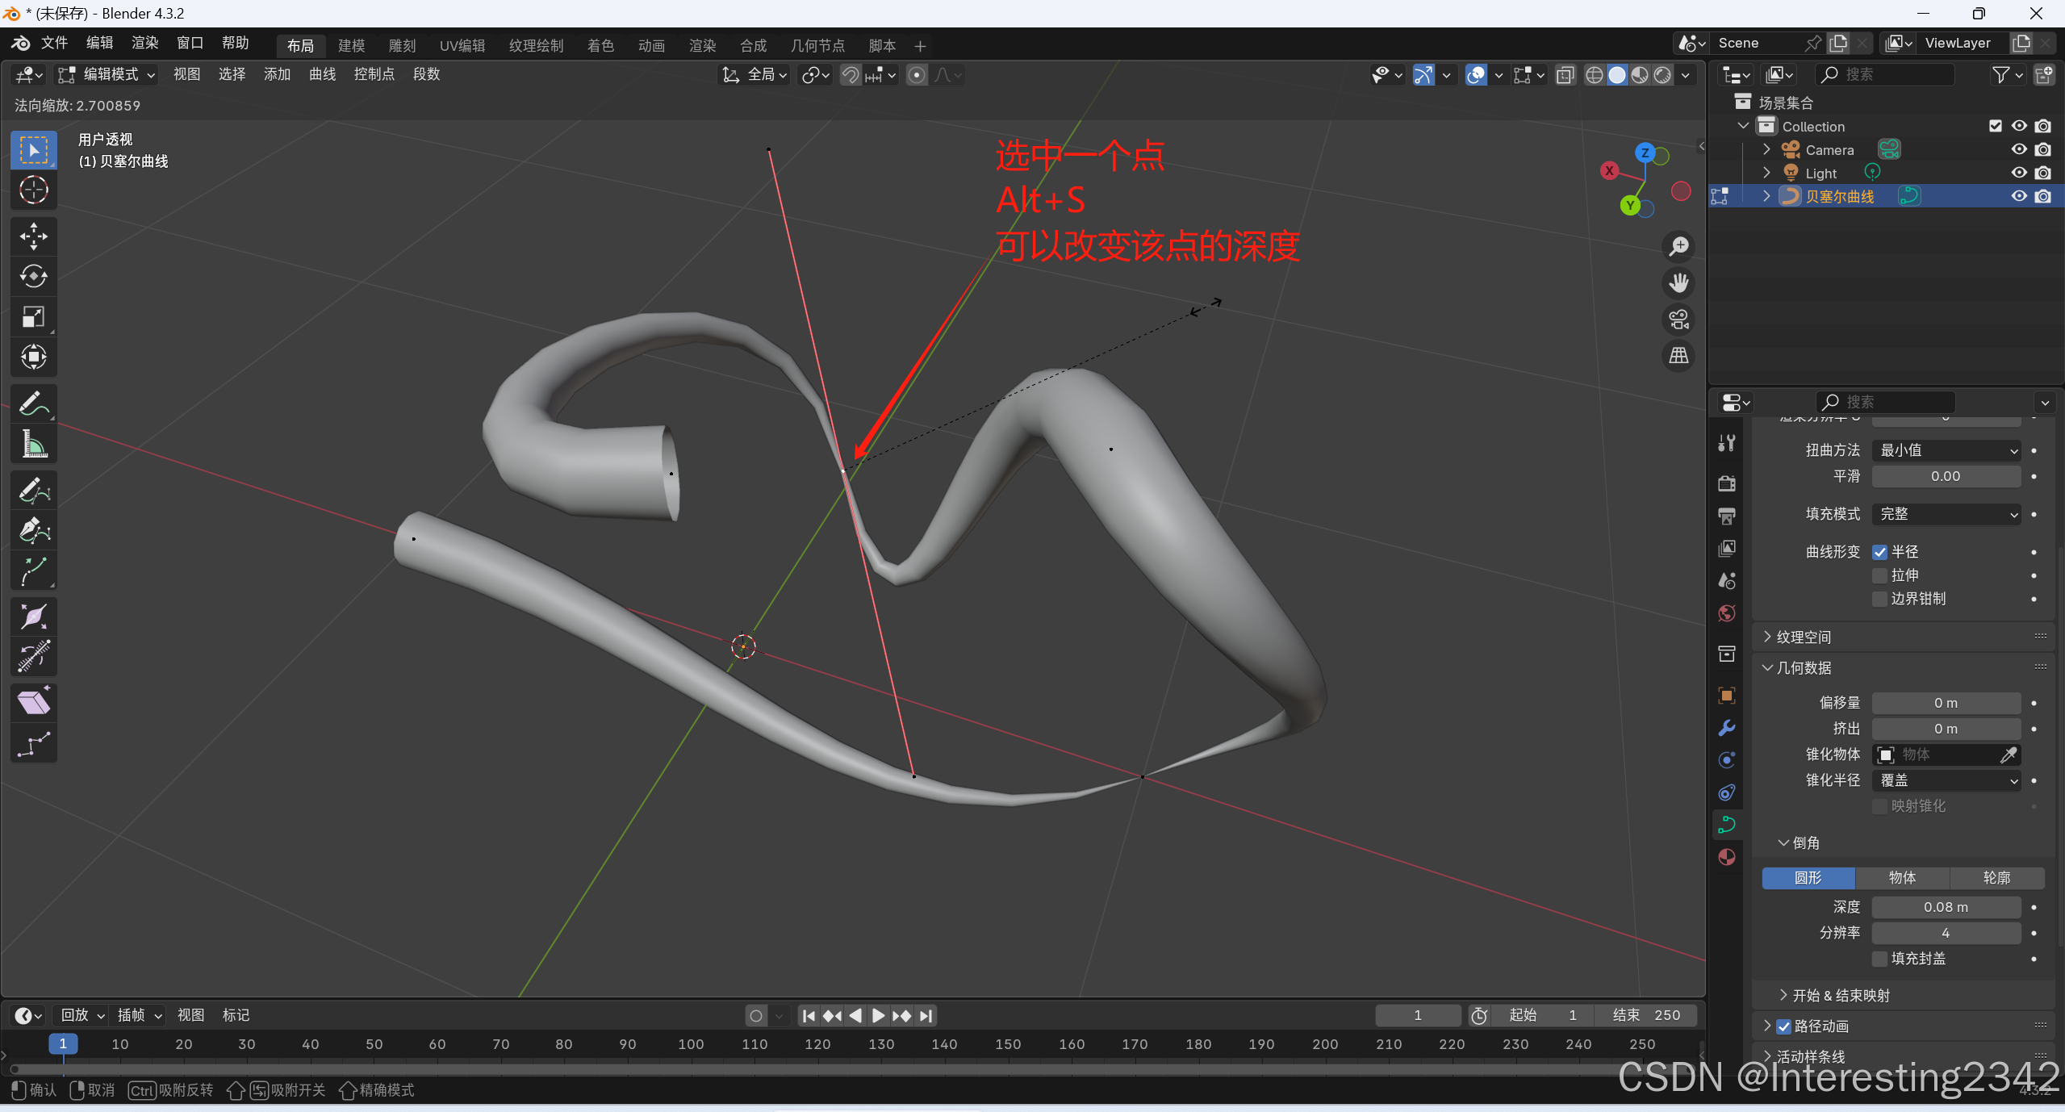Open the 控制点 menu
The image size is (2065, 1112).
374,74
